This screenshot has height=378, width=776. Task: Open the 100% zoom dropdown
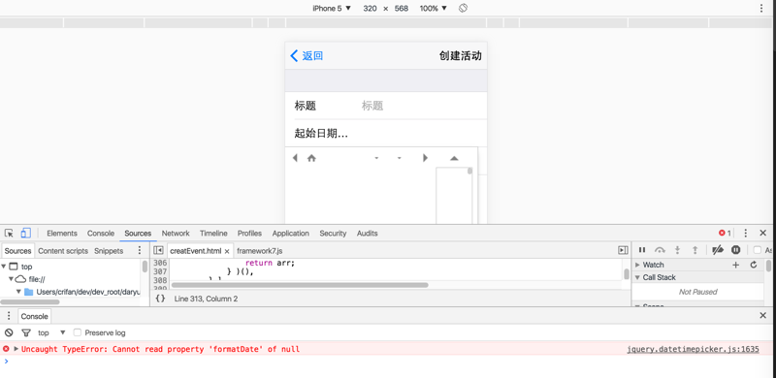(x=433, y=8)
